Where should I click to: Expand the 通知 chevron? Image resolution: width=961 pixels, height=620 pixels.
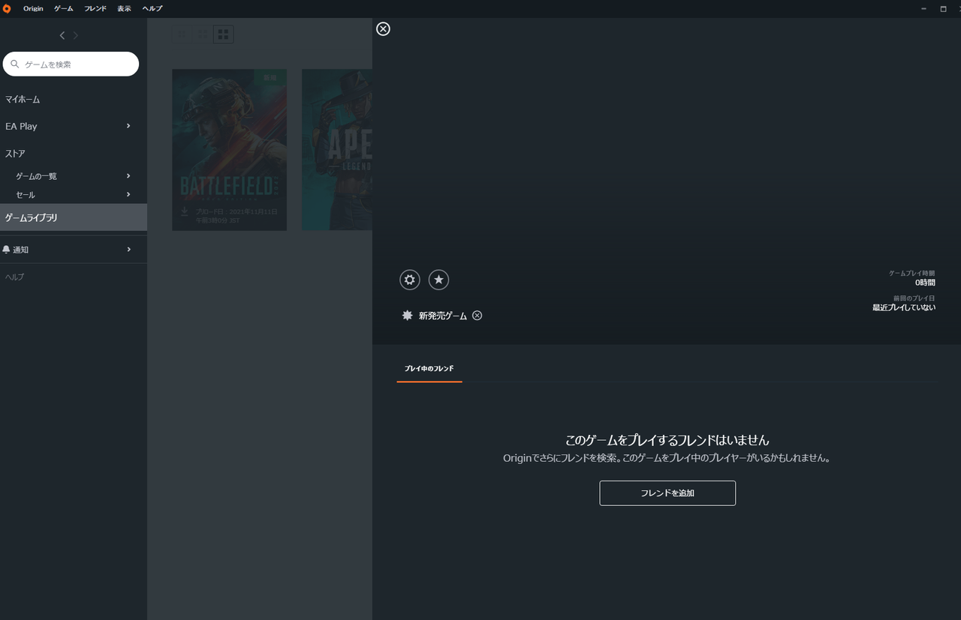128,249
